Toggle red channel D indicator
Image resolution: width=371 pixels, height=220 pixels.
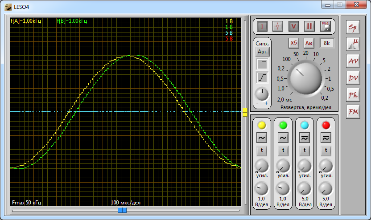pos(326,125)
